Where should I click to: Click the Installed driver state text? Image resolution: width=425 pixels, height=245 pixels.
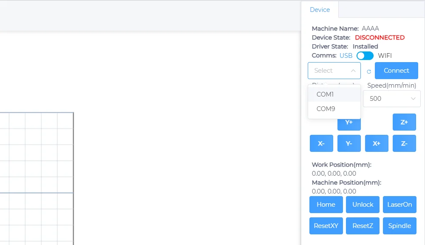click(365, 46)
